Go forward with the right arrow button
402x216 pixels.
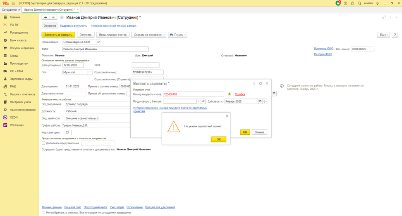(53, 17)
